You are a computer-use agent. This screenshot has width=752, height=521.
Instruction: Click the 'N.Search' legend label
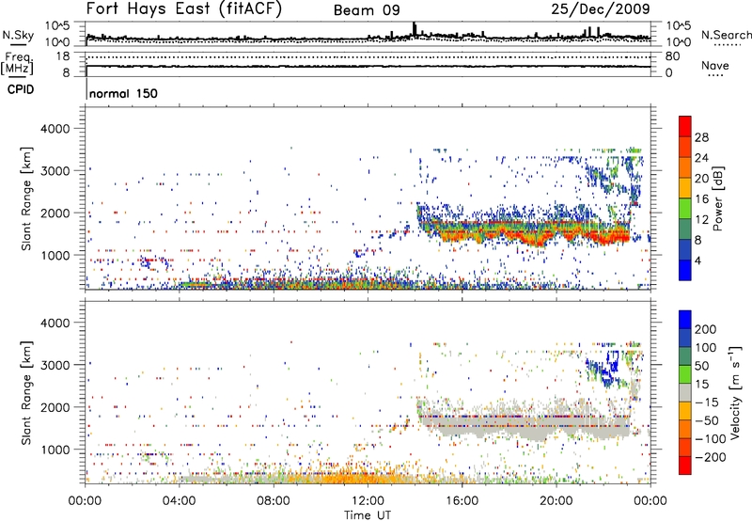click(x=726, y=35)
